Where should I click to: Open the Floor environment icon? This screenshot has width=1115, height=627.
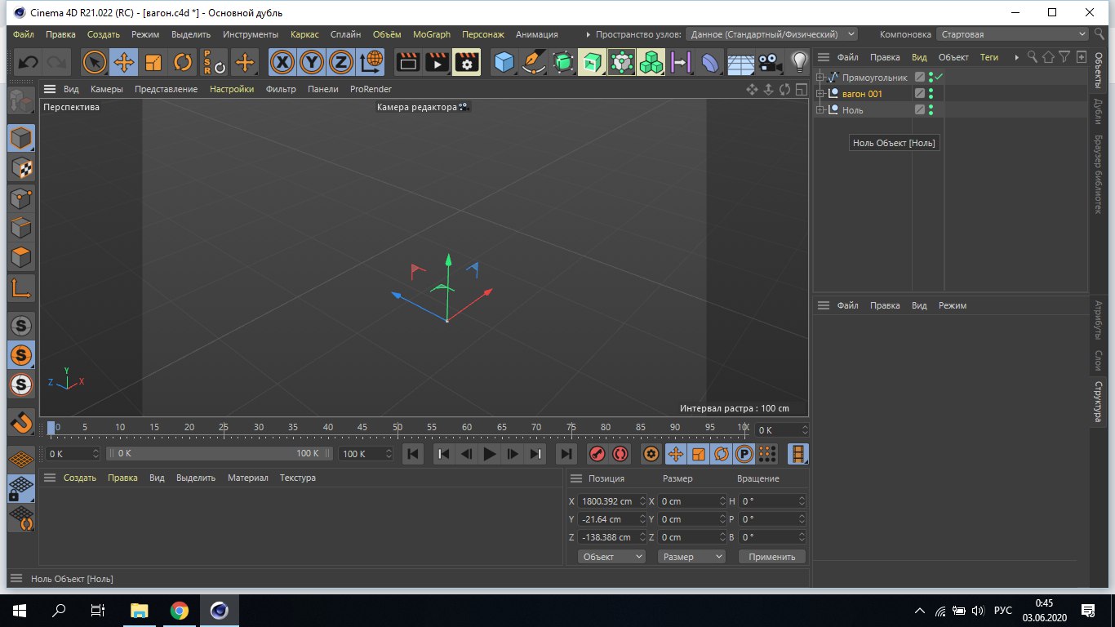tap(740, 62)
